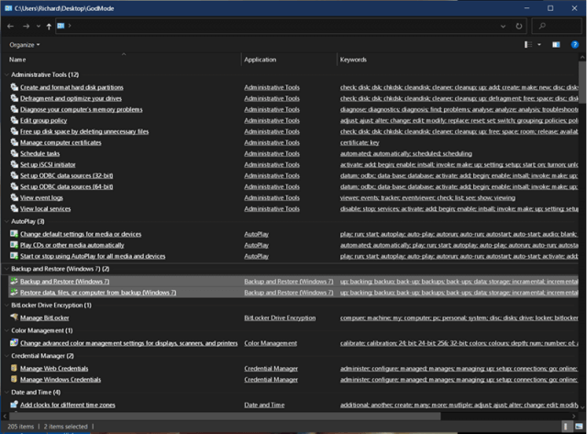
Task: Click 'BitLocker Drive Encryption' application cell
Action: pyautogui.click(x=280, y=317)
